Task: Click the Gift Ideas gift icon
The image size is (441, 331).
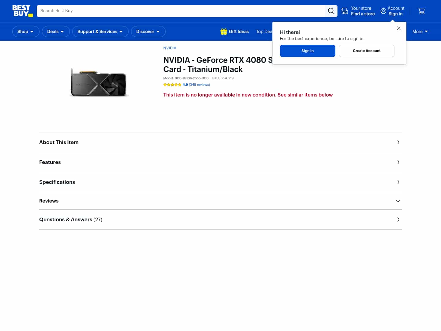Action: point(224,32)
